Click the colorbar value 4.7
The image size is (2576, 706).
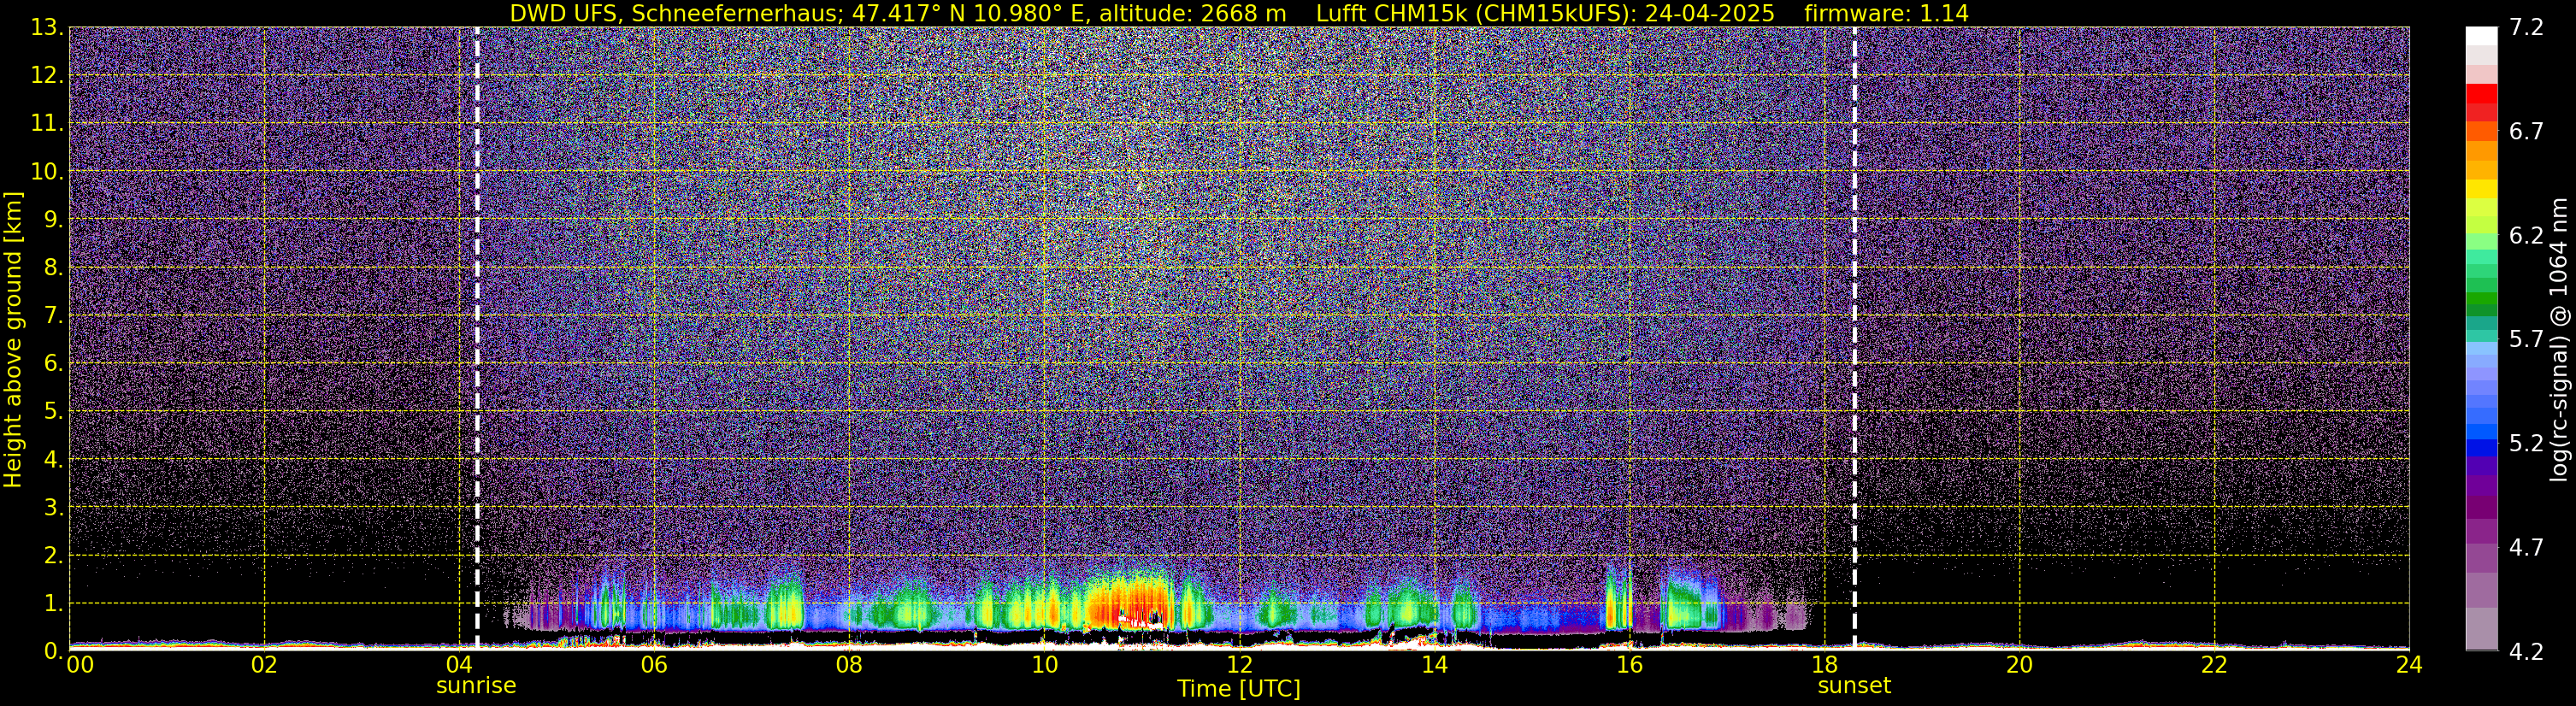point(2526,547)
